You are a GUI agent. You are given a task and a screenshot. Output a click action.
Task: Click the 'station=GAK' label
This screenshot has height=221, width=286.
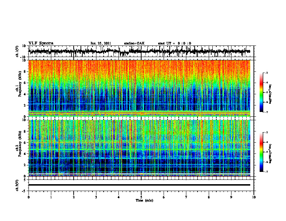[134, 43]
